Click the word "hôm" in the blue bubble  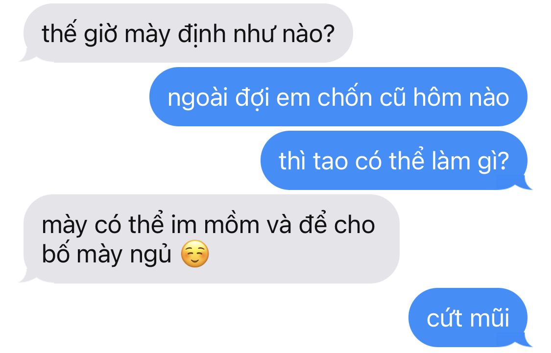(x=436, y=97)
